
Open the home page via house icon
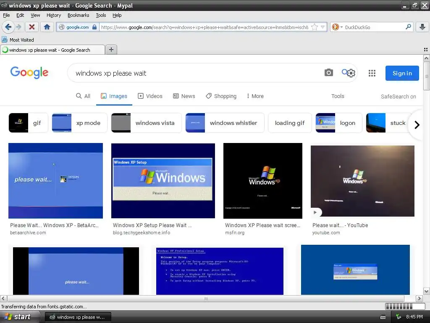tap(47, 27)
